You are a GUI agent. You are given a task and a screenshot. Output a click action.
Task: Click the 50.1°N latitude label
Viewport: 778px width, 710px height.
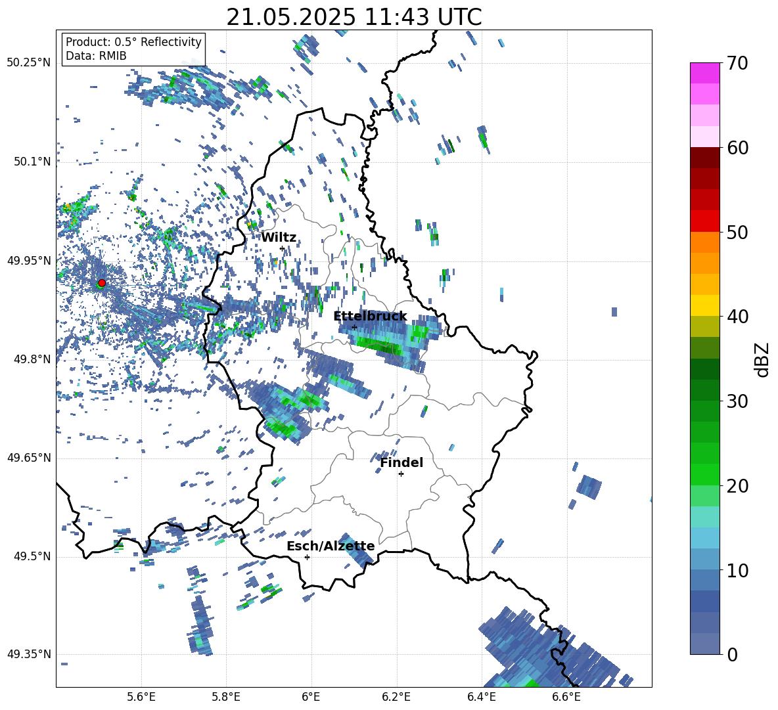tap(32, 162)
